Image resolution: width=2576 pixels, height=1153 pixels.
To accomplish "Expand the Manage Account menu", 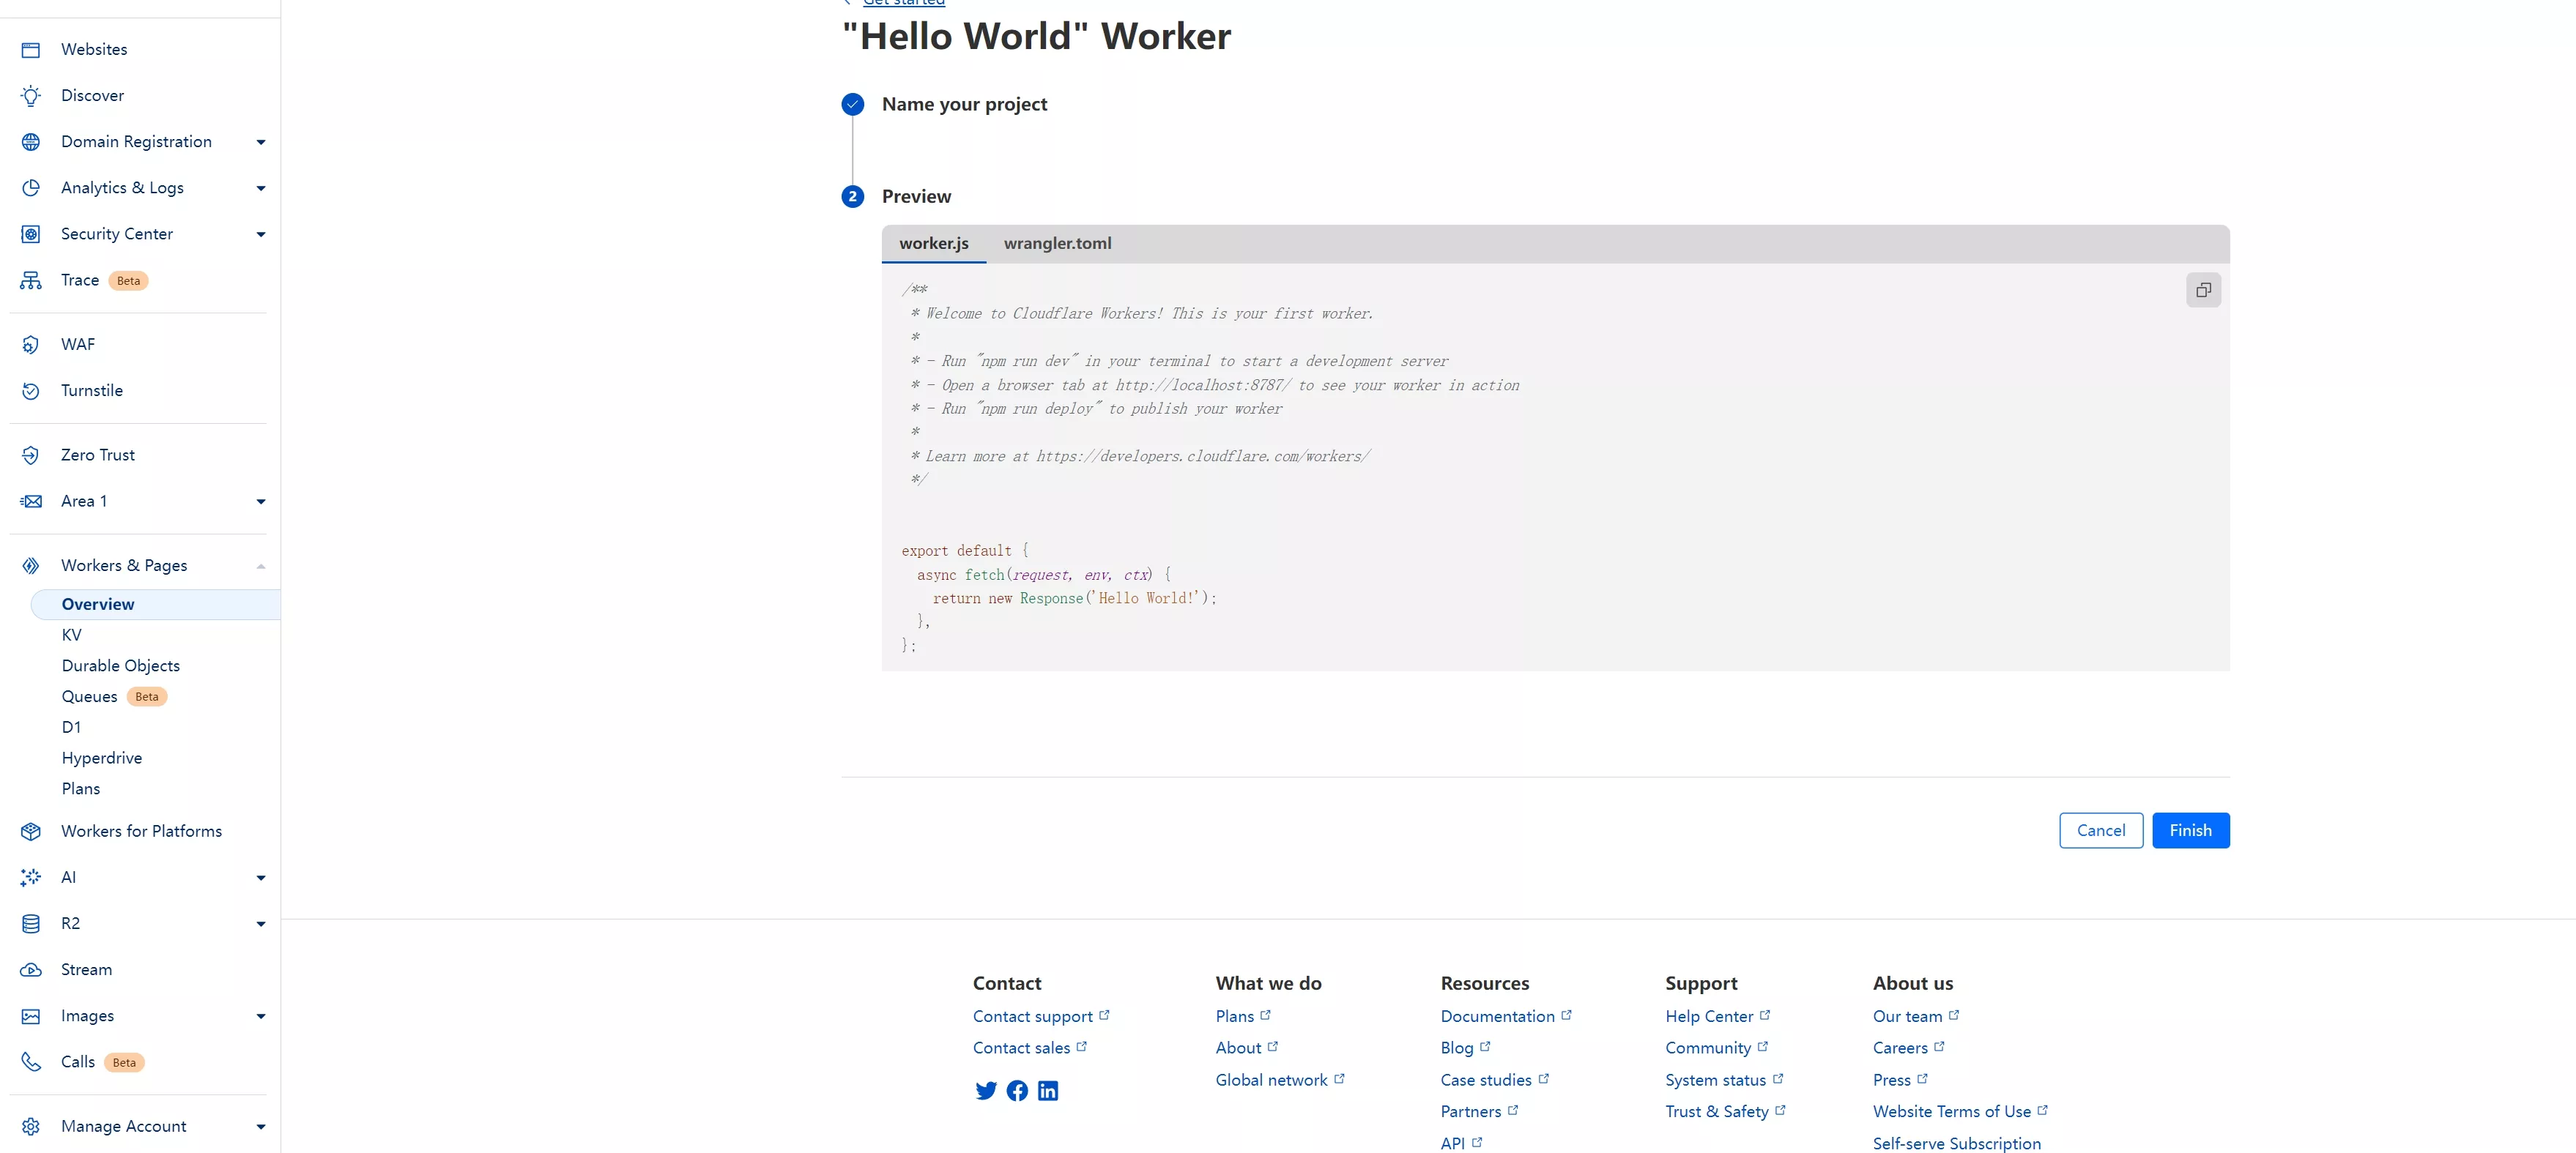I will 260,1126.
